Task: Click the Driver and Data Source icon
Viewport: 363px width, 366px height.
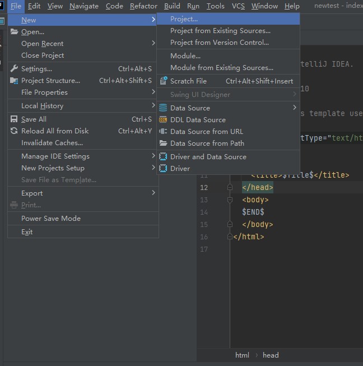Action: pyautogui.click(x=163, y=156)
